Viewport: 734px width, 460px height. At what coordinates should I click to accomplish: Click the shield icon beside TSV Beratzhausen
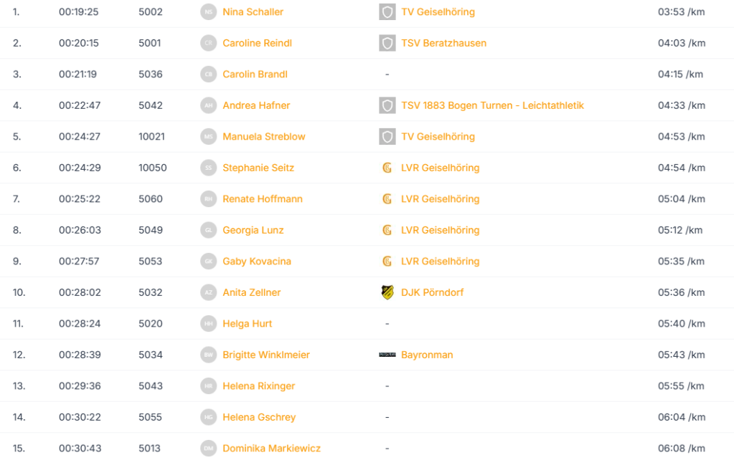[387, 43]
